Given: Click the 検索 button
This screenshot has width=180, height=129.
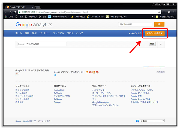Looking at the screenshot, I should [152, 44].
